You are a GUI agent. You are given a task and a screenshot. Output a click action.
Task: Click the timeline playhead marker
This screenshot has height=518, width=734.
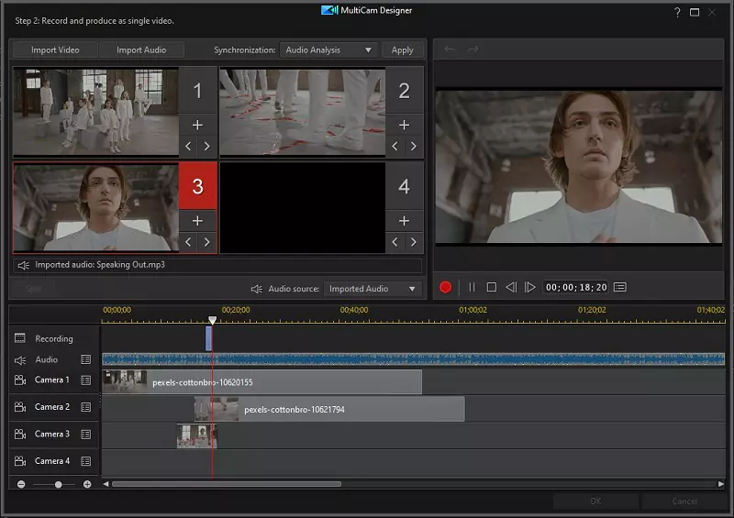(x=213, y=320)
